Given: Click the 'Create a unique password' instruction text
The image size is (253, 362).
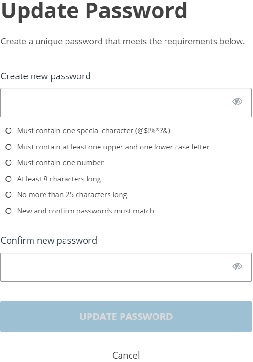Looking at the screenshot, I should 123,42.
